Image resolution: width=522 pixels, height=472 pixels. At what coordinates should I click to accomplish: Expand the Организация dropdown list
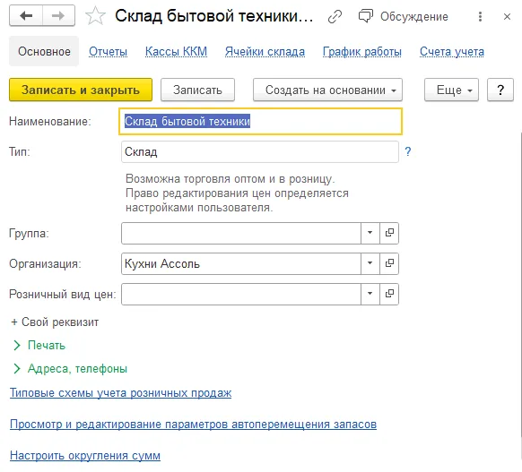click(x=370, y=263)
